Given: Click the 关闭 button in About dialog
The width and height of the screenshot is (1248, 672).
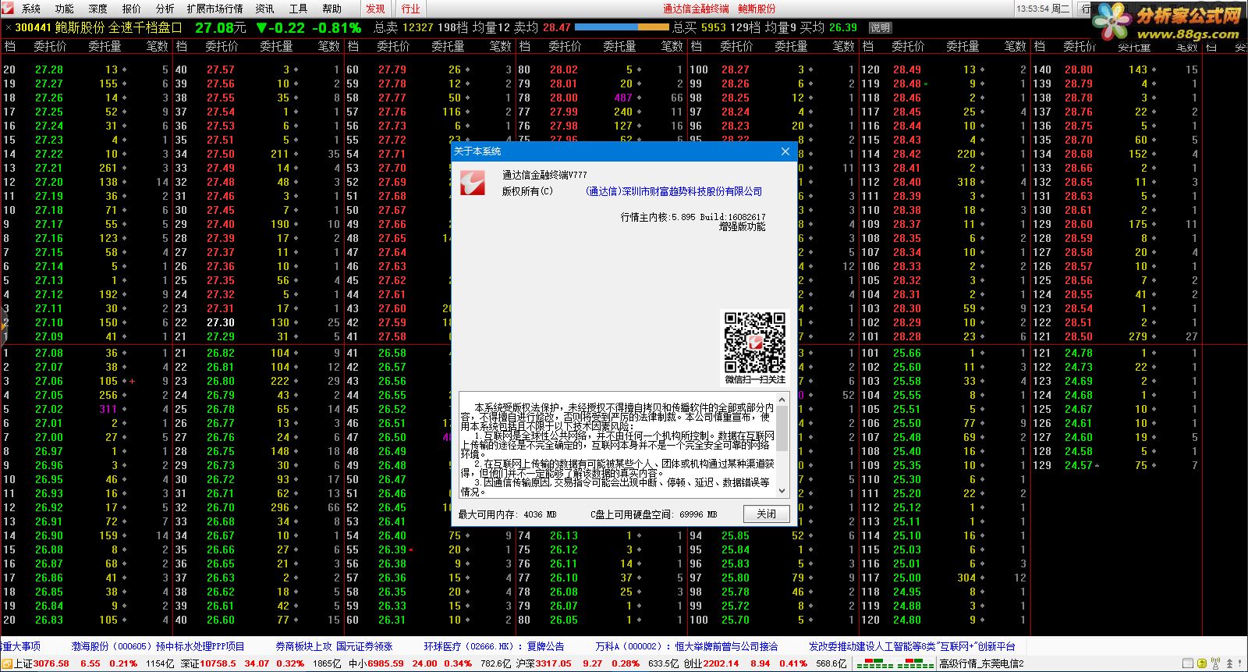Looking at the screenshot, I should (x=766, y=514).
